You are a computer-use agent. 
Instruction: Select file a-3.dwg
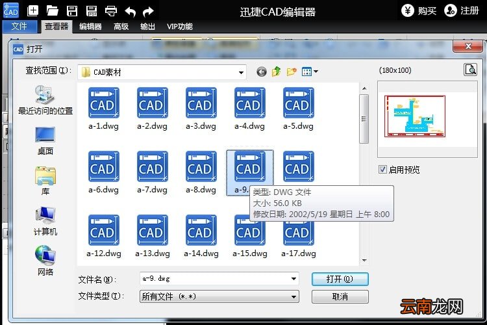201,109
